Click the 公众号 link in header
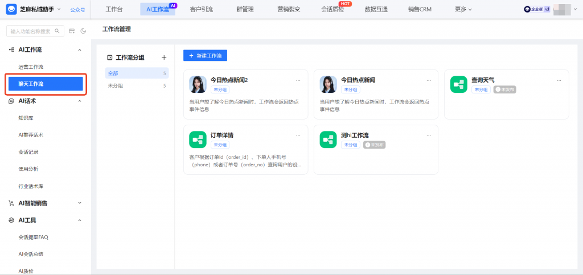 coord(77,10)
